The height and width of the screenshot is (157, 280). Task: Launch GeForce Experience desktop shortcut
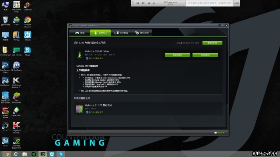(17, 143)
